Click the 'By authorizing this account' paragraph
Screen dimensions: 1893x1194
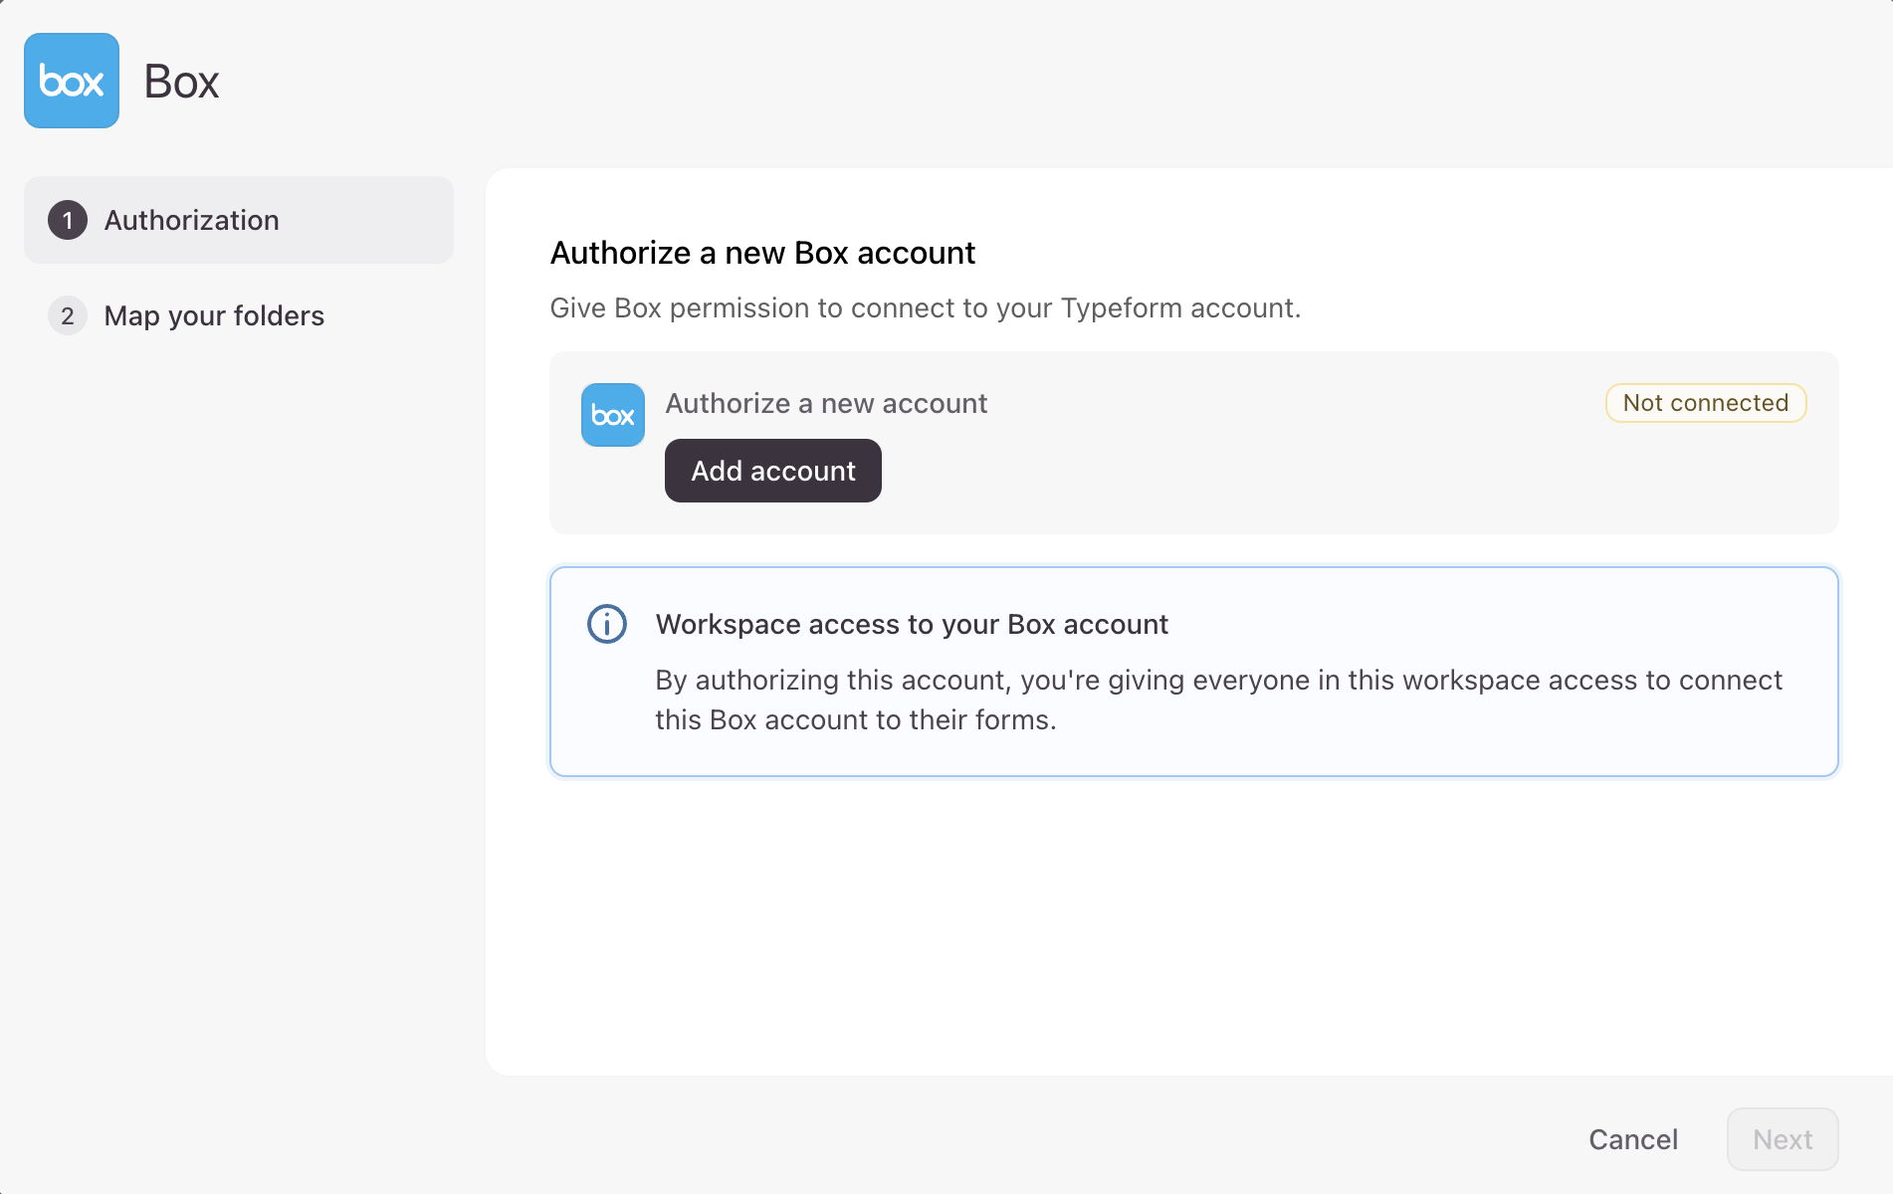coord(1218,699)
